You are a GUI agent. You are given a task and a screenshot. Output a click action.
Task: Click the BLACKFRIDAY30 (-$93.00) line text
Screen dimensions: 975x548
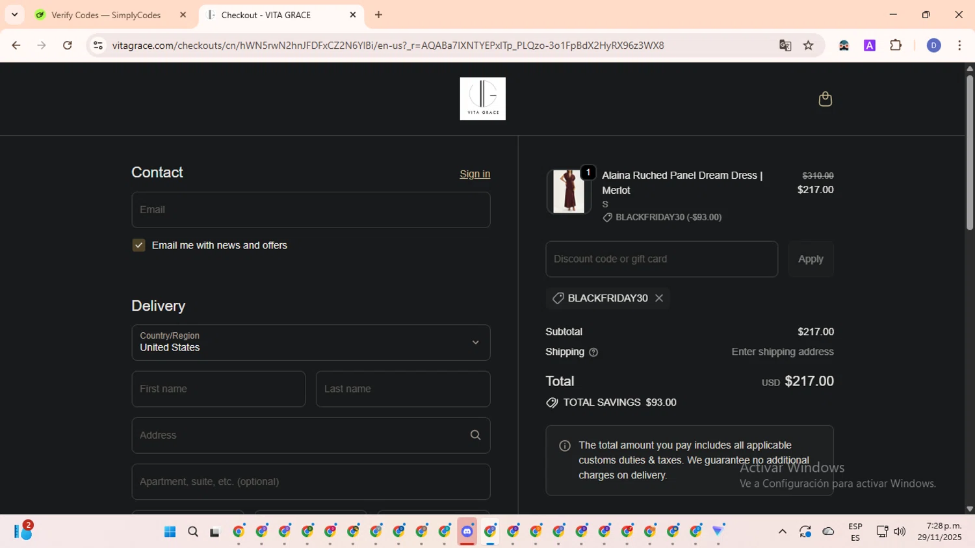(668, 217)
